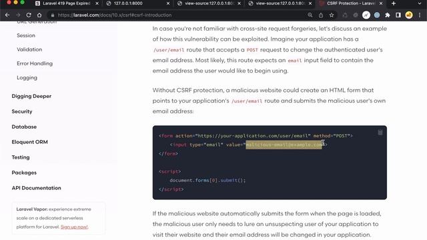Open the blue circular extension icon
Screen dimensions: 427x240
pos(377,15)
